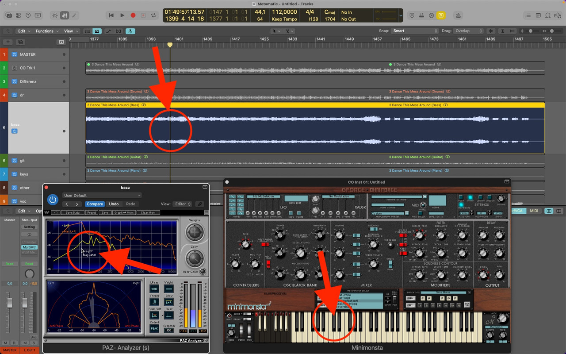Go to the beginning of the project
Viewport: 566px width, 354px height.
[x=112, y=15]
